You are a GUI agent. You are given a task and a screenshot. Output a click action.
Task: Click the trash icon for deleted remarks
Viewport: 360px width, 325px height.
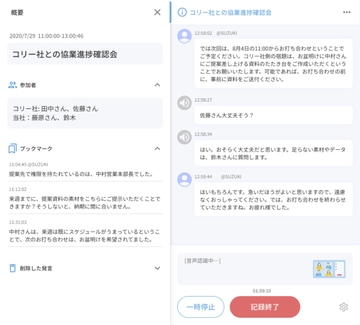point(13,268)
